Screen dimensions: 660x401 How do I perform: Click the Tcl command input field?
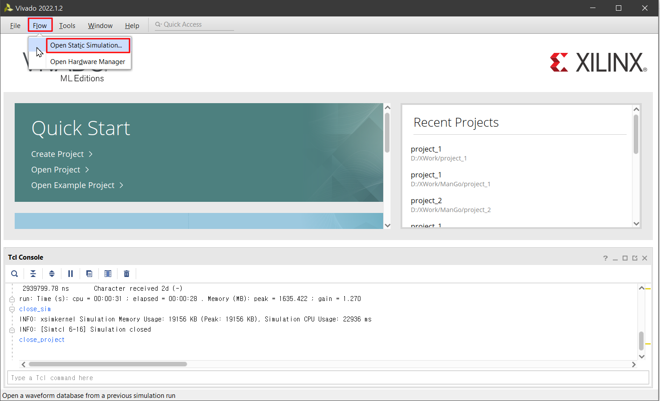(328, 378)
